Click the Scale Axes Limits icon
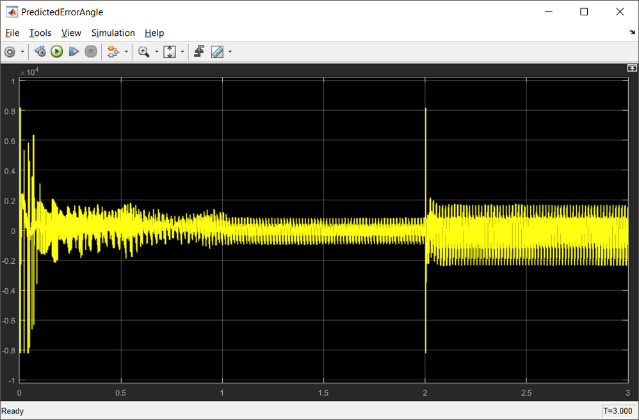This screenshot has width=639, height=420. coord(170,52)
